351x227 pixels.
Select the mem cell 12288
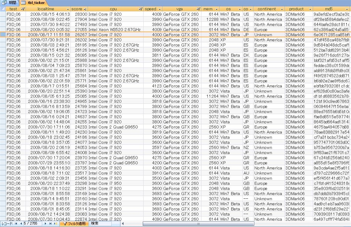click(x=210, y=19)
